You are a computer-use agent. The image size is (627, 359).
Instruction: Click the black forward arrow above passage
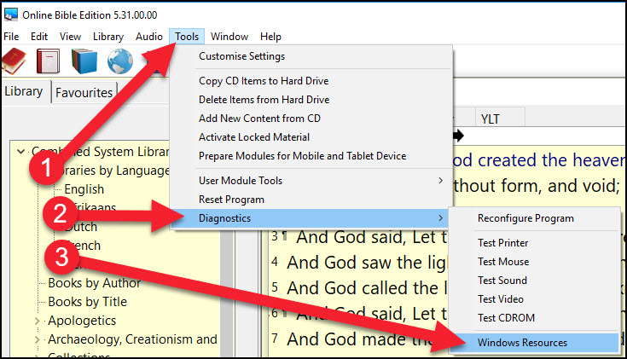[459, 136]
